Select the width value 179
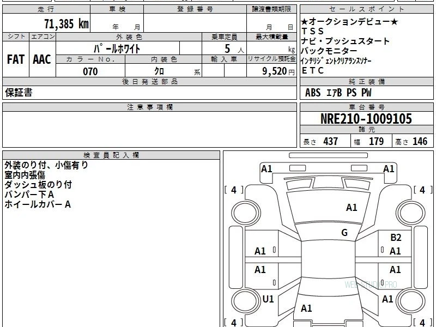 [376, 142]
